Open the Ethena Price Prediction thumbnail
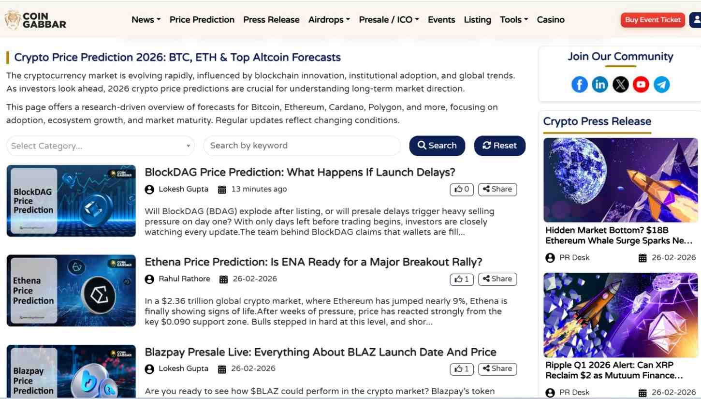 coord(71,291)
